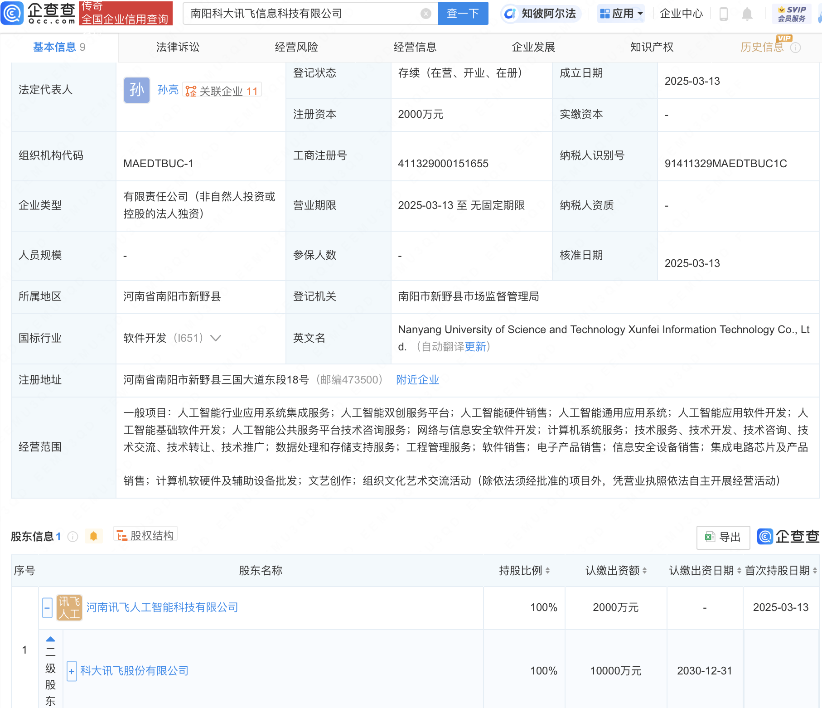Export shareholder data with 导出
This screenshot has width=822, height=708.
723,537
